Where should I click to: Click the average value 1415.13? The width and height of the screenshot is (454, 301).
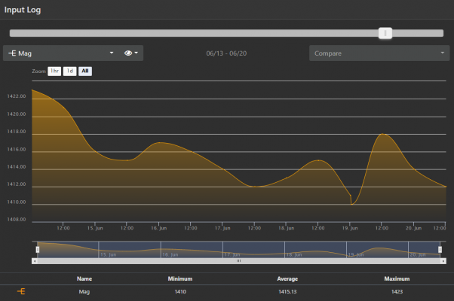click(x=287, y=292)
